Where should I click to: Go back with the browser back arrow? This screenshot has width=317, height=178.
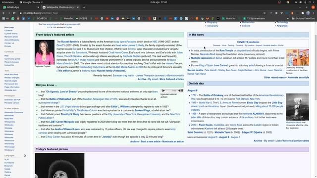[3, 13]
